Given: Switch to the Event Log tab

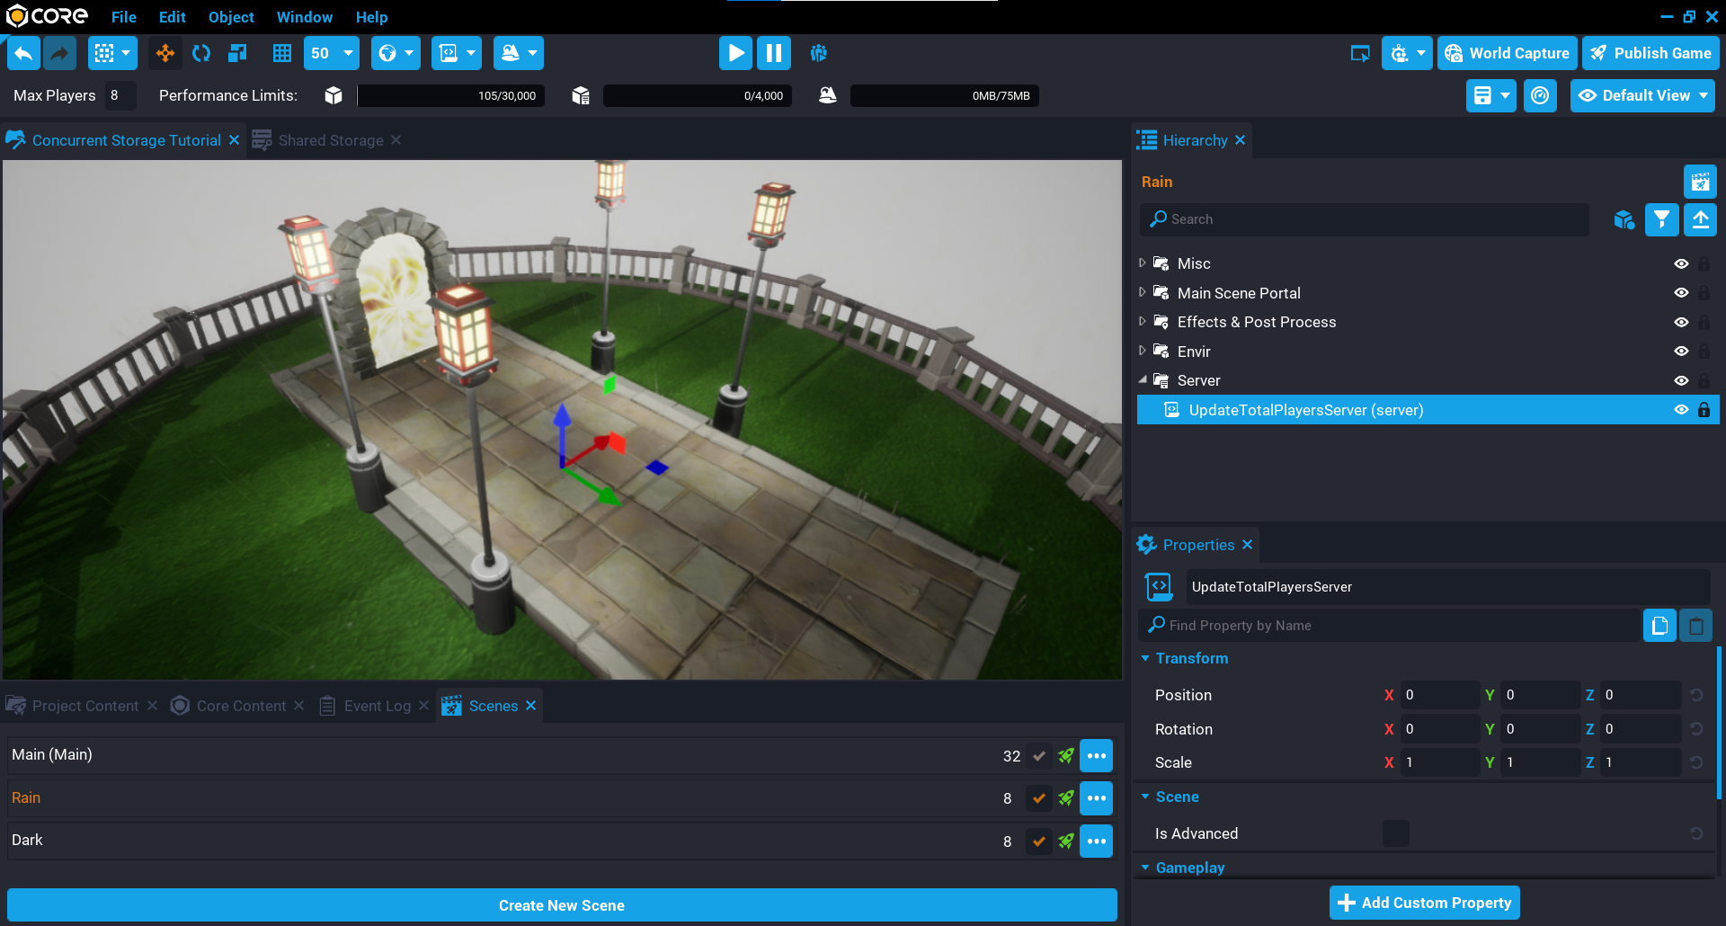Looking at the screenshot, I should (x=377, y=706).
